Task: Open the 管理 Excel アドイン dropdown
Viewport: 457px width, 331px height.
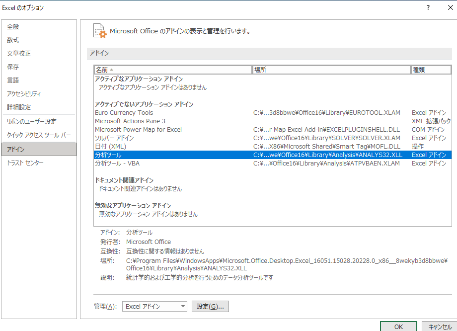Action: point(154,307)
